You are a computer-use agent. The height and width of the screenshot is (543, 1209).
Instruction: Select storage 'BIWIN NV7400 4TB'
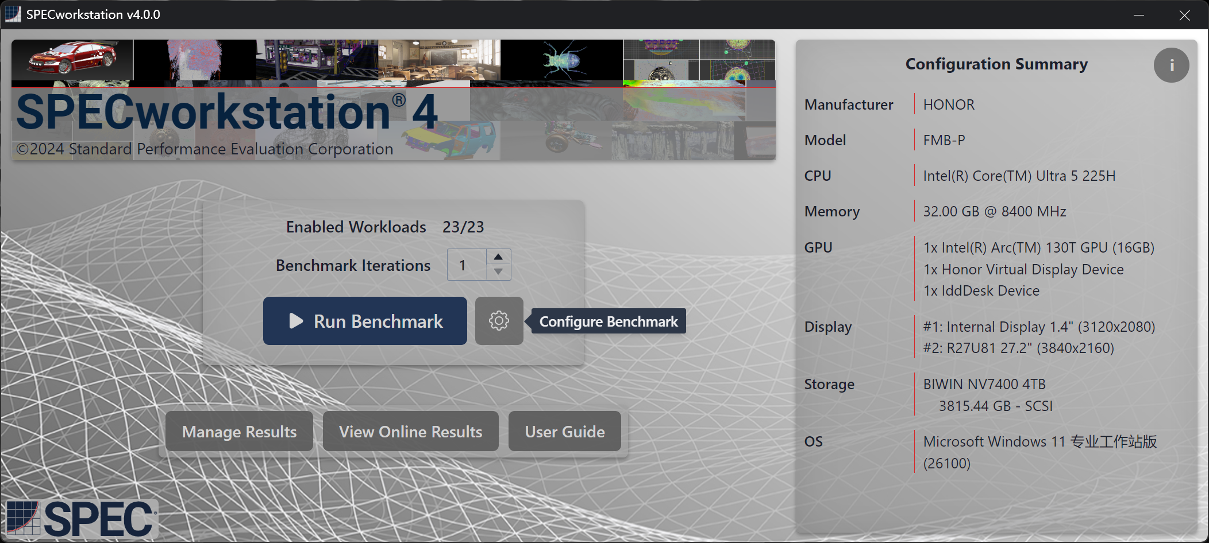pyautogui.click(x=984, y=384)
